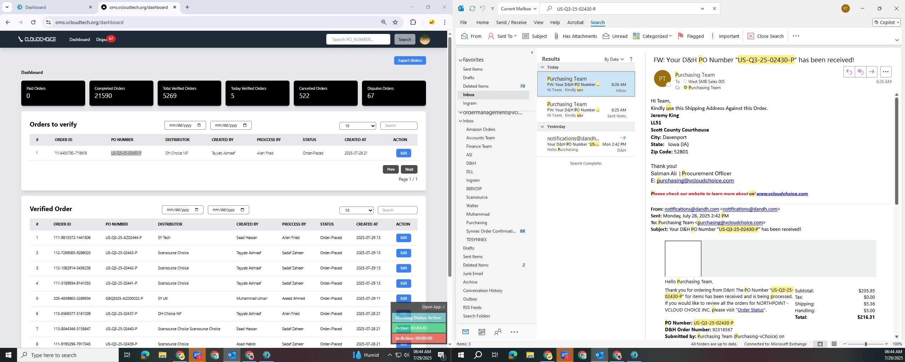This screenshot has width=905, height=362.
Task: Open Categorized filter dropdown
Action: tap(652, 36)
